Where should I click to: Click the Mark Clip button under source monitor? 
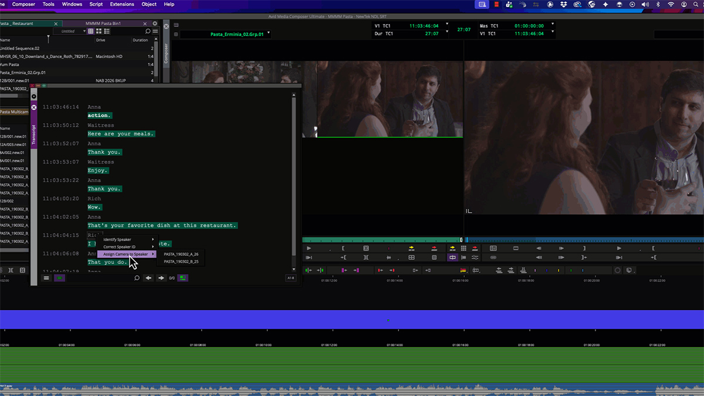coord(366,248)
